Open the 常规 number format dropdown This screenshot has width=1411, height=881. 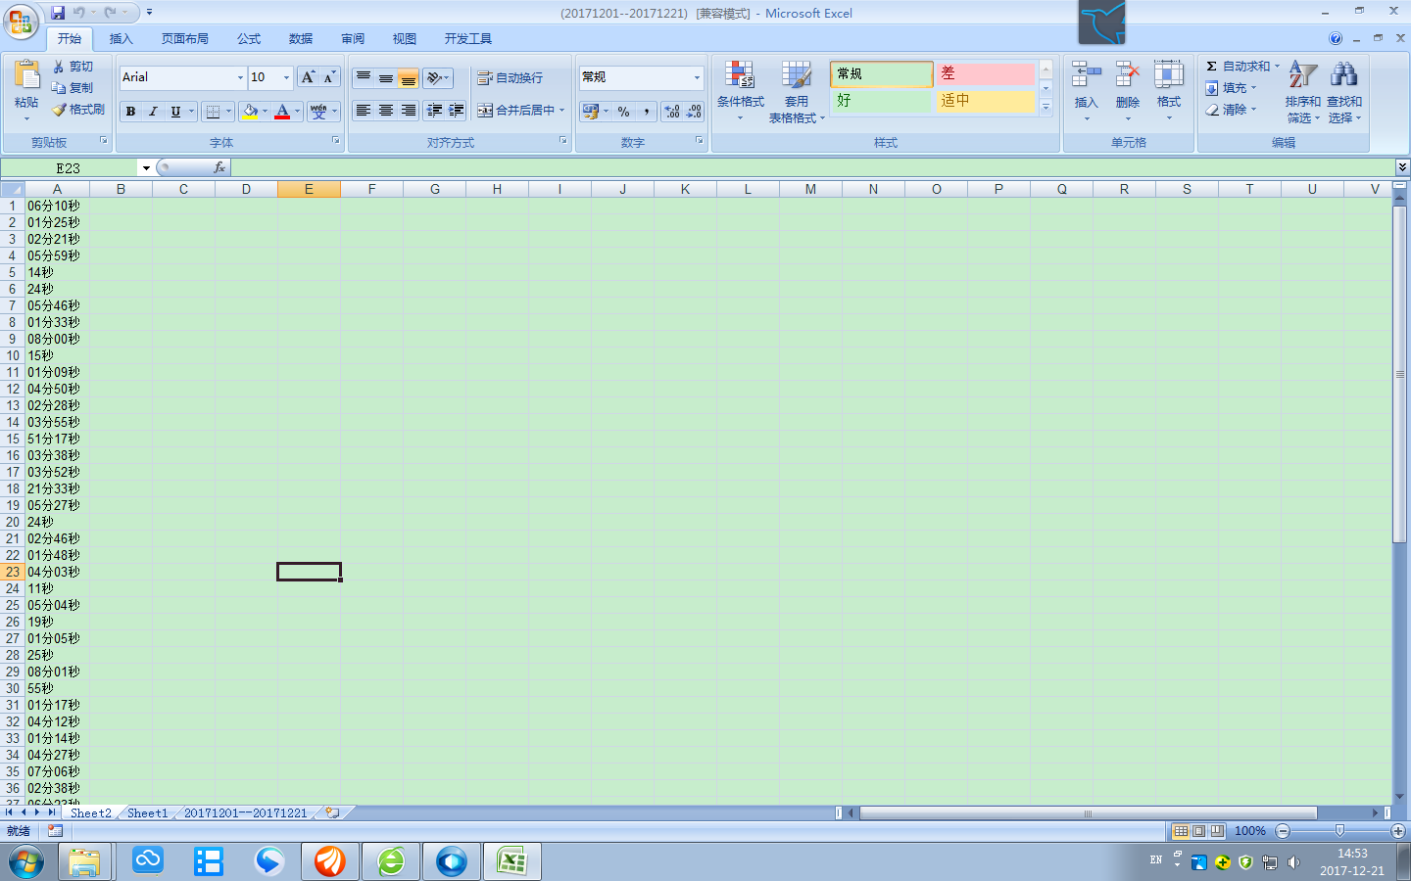coord(697,77)
